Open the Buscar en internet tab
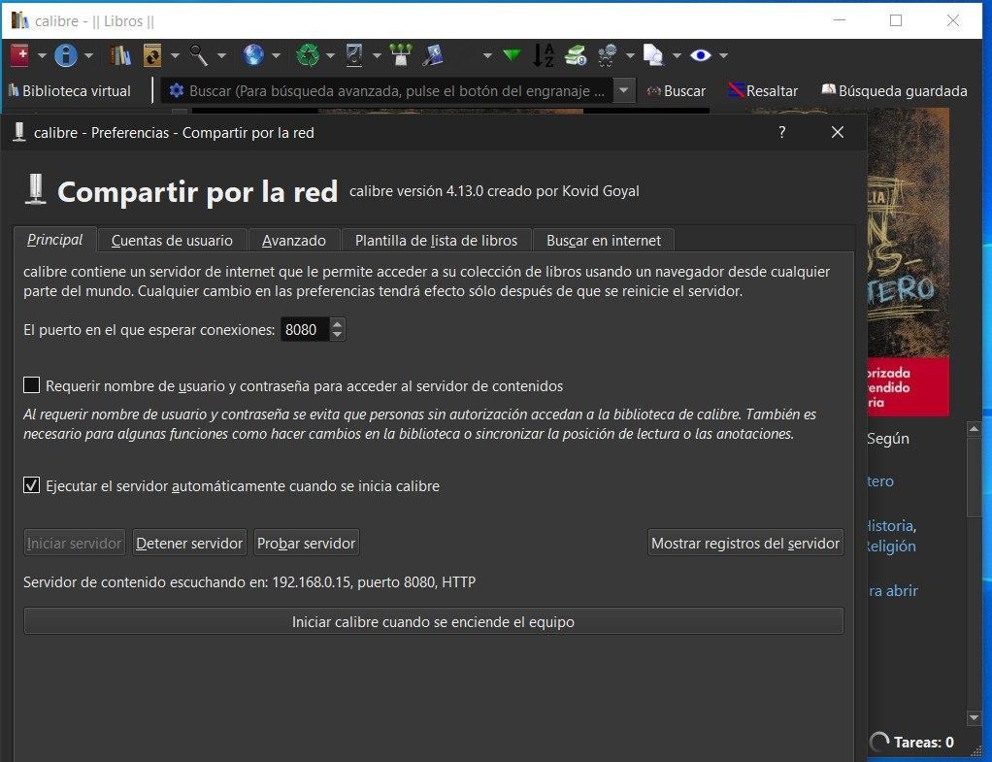This screenshot has width=992, height=762. [604, 241]
